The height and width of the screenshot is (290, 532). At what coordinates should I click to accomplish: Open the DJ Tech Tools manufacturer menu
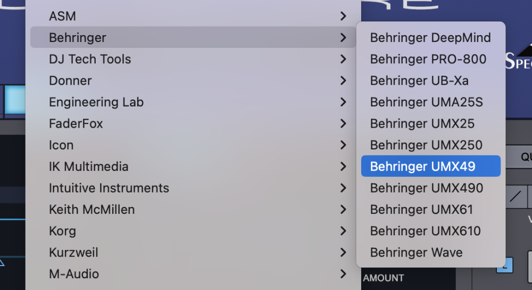[90, 59]
